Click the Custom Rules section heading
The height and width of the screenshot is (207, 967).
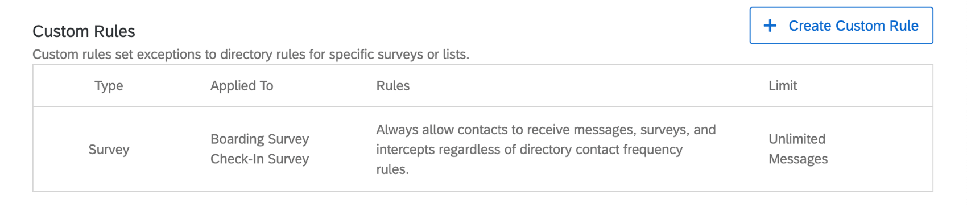click(x=84, y=31)
